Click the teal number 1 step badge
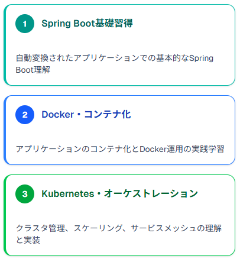 [25, 24]
